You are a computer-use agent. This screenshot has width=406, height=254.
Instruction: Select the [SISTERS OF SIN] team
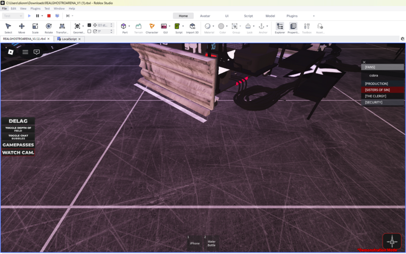(382, 90)
